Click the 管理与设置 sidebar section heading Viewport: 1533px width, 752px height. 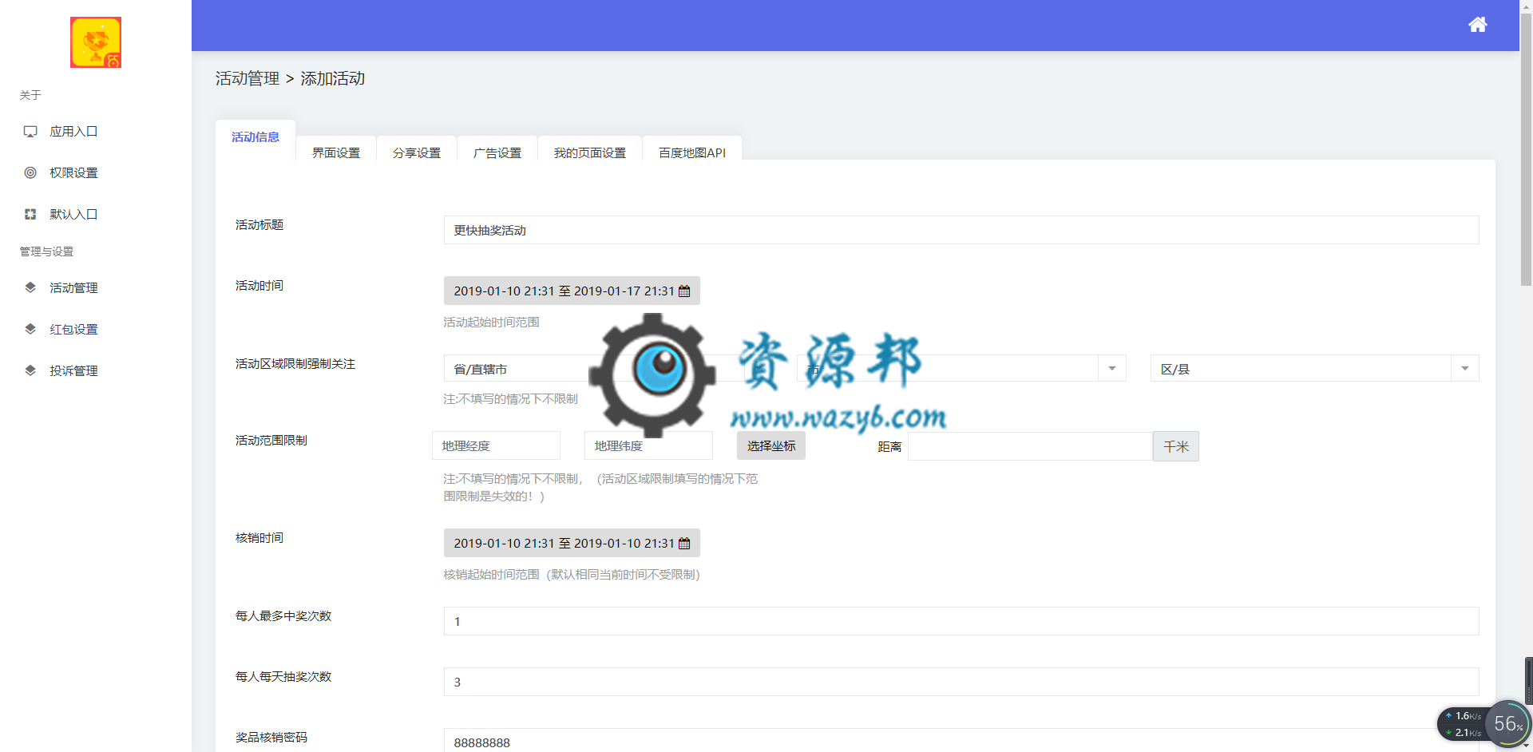[x=46, y=251]
